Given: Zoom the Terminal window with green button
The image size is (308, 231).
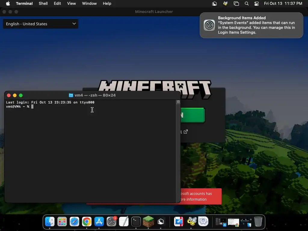Looking at the screenshot, I should point(21,95).
